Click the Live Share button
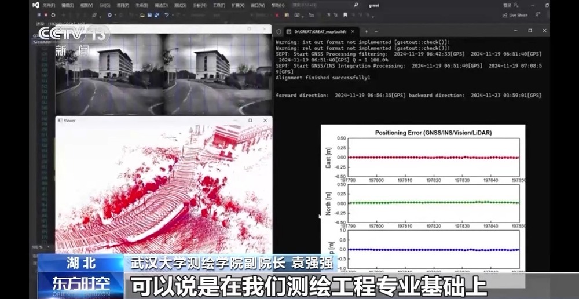The width and height of the screenshot is (579, 299). point(515,15)
